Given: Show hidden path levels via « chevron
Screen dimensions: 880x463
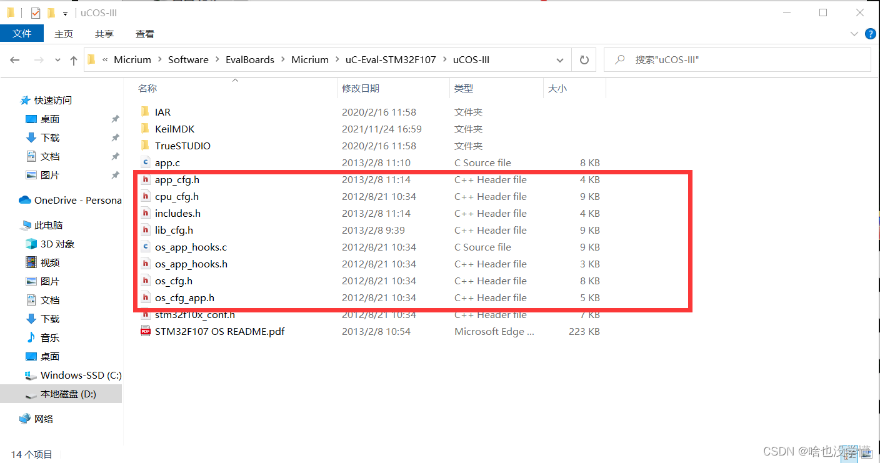Looking at the screenshot, I should point(105,60).
